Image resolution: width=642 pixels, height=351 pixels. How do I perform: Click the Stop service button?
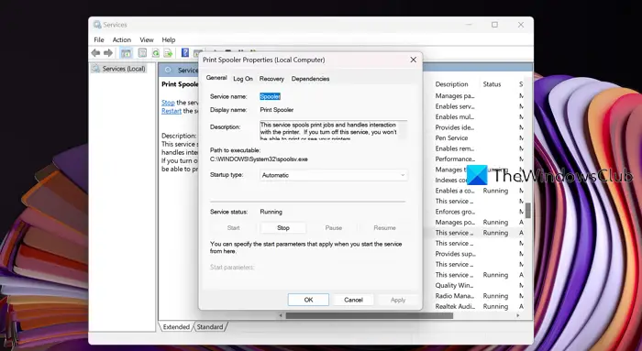(282, 228)
